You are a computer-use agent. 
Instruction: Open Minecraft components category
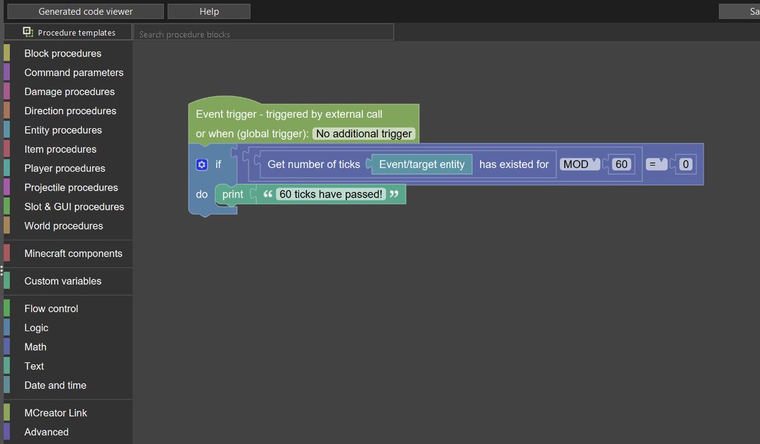tap(73, 254)
